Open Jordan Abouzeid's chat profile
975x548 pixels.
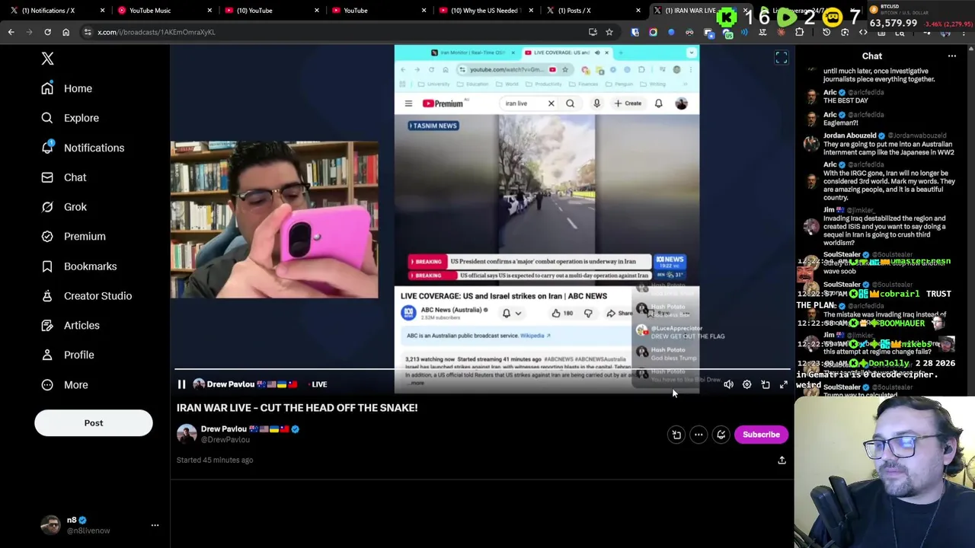coord(849,135)
